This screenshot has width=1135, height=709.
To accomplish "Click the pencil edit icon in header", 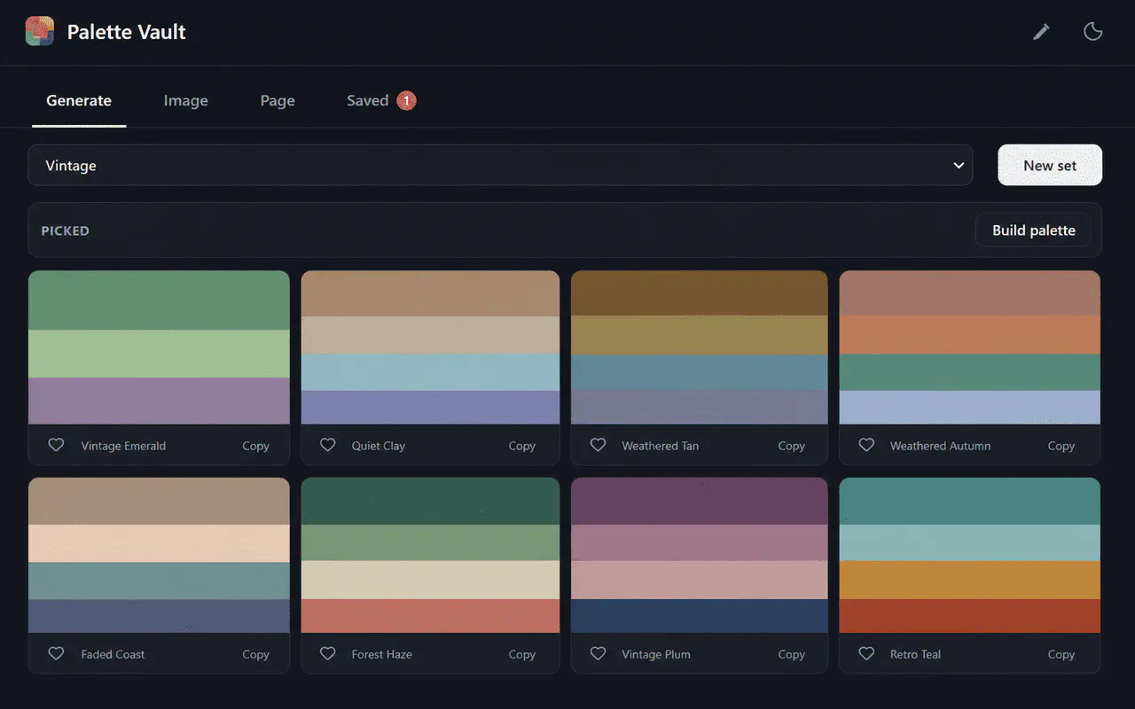I will 1041,32.
